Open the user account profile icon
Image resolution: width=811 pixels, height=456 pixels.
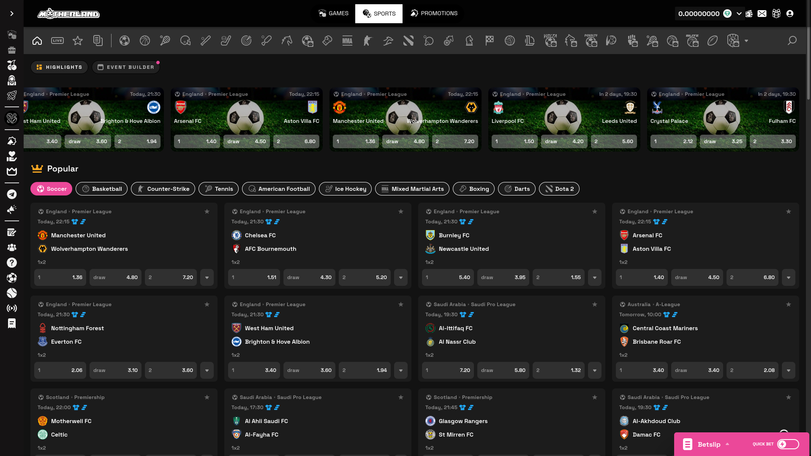790,14
